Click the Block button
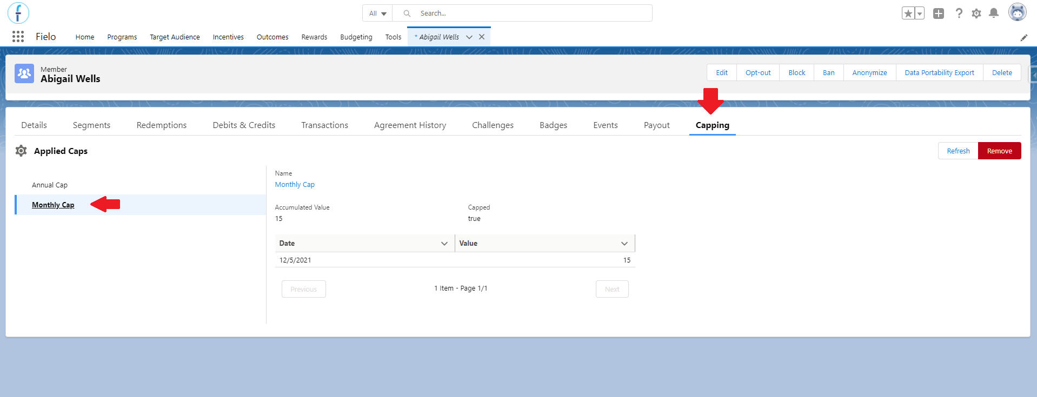This screenshot has width=1037, height=397. point(797,73)
